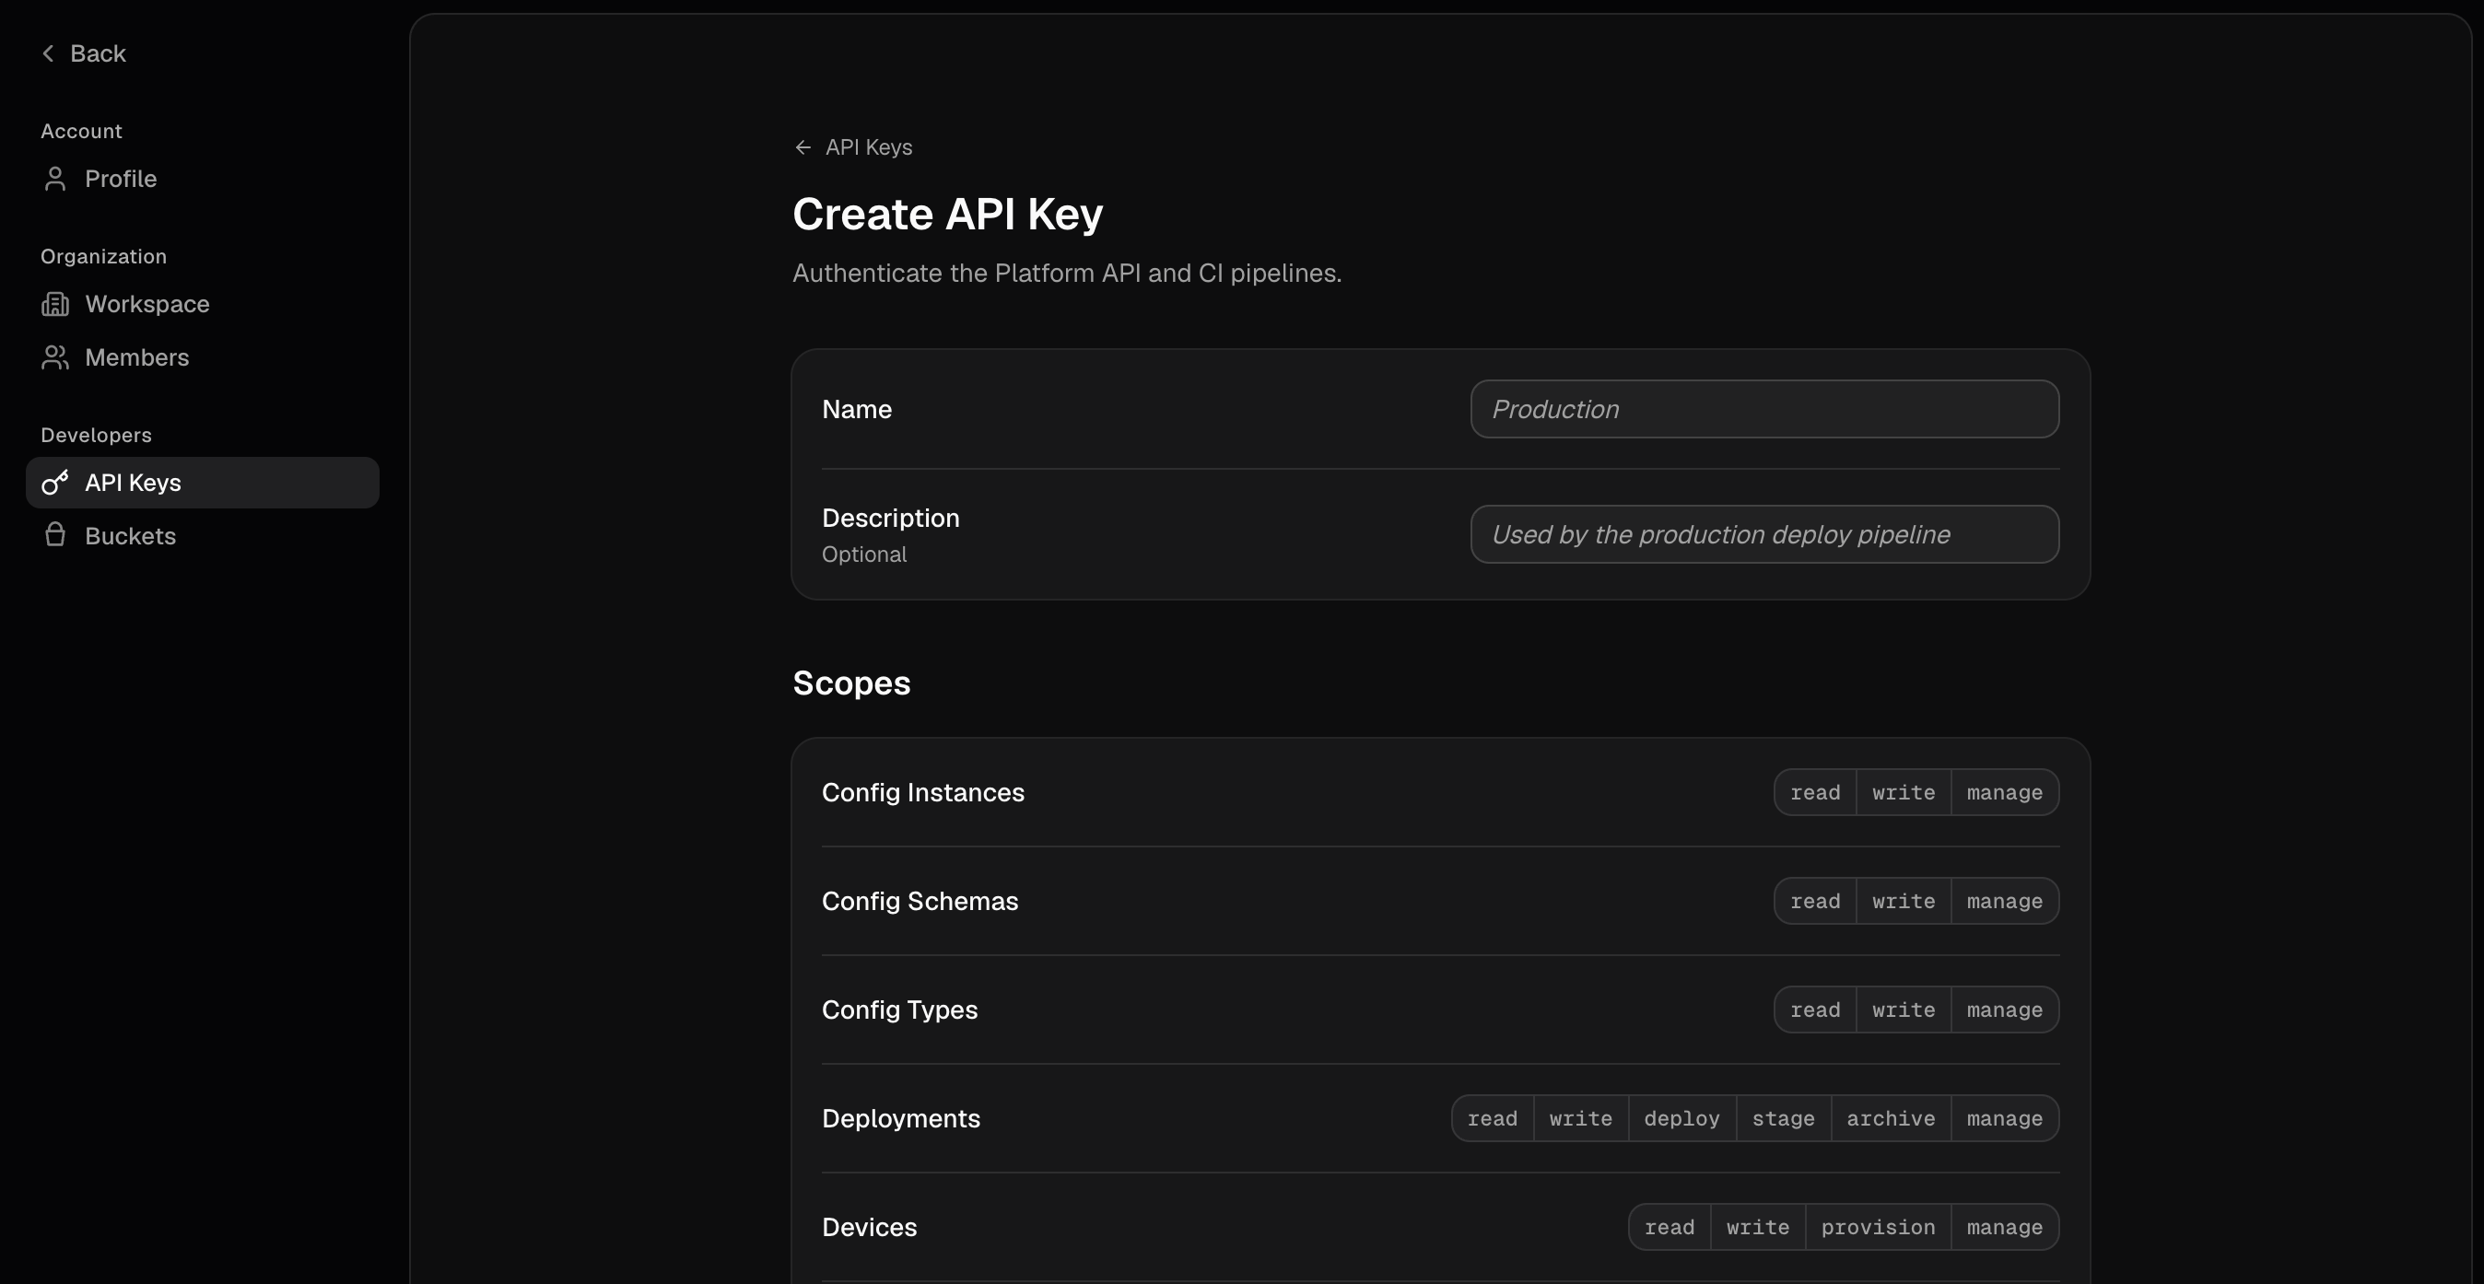Enable write scope for Config Schemas

click(x=1904, y=902)
